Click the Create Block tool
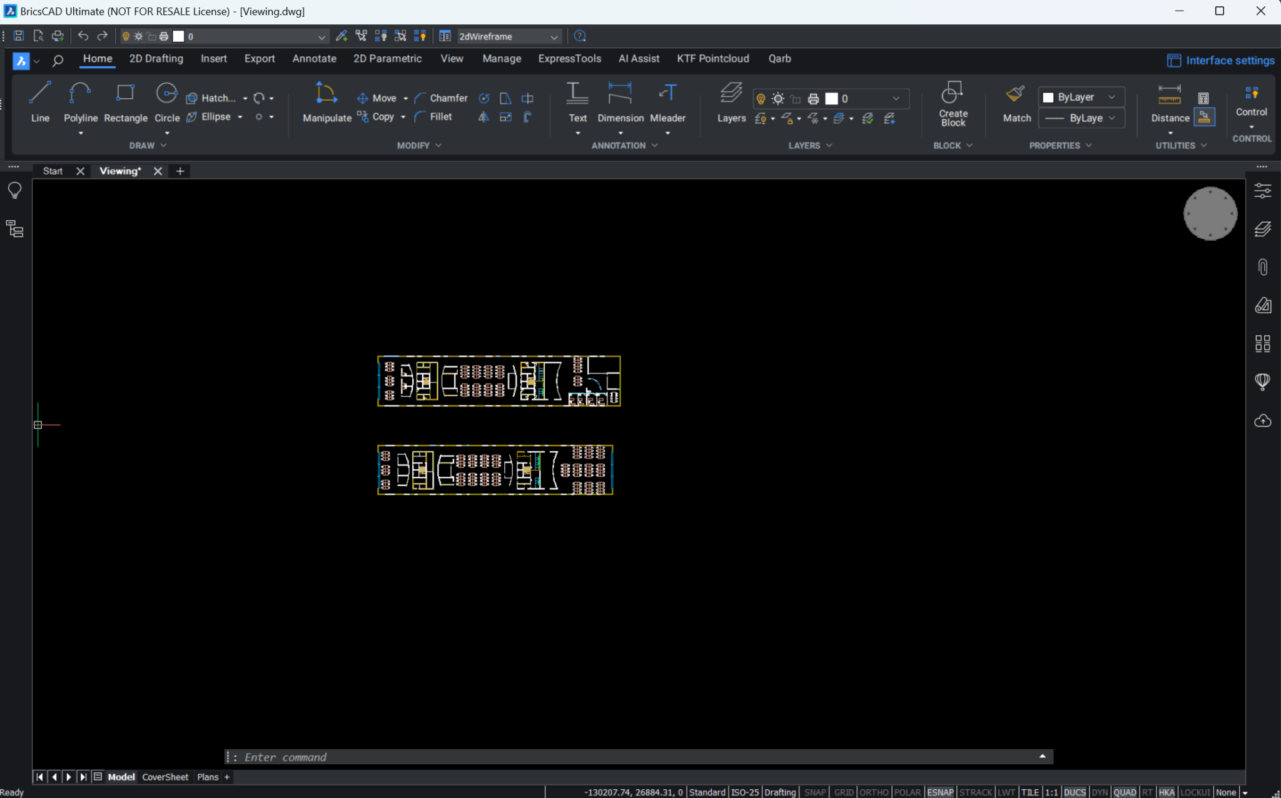The image size is (1281, 798). [953, 104]
